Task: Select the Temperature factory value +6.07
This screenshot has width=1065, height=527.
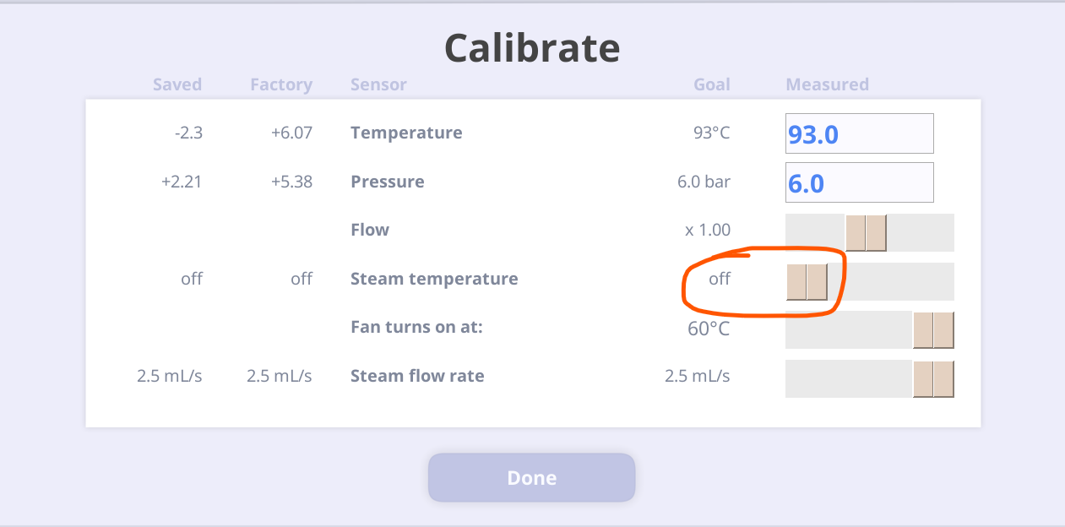Action: [291, 133]
